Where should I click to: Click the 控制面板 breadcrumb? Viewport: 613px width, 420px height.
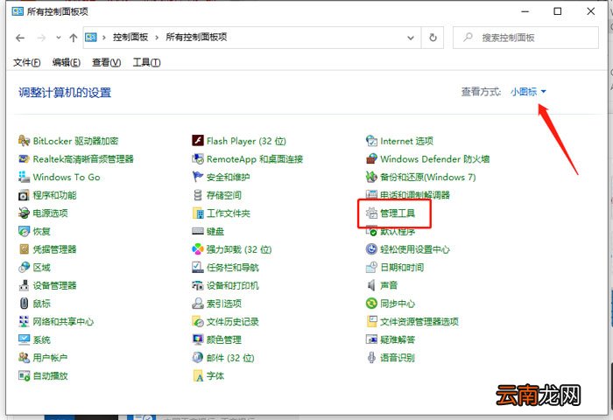[x=130, y=37]
